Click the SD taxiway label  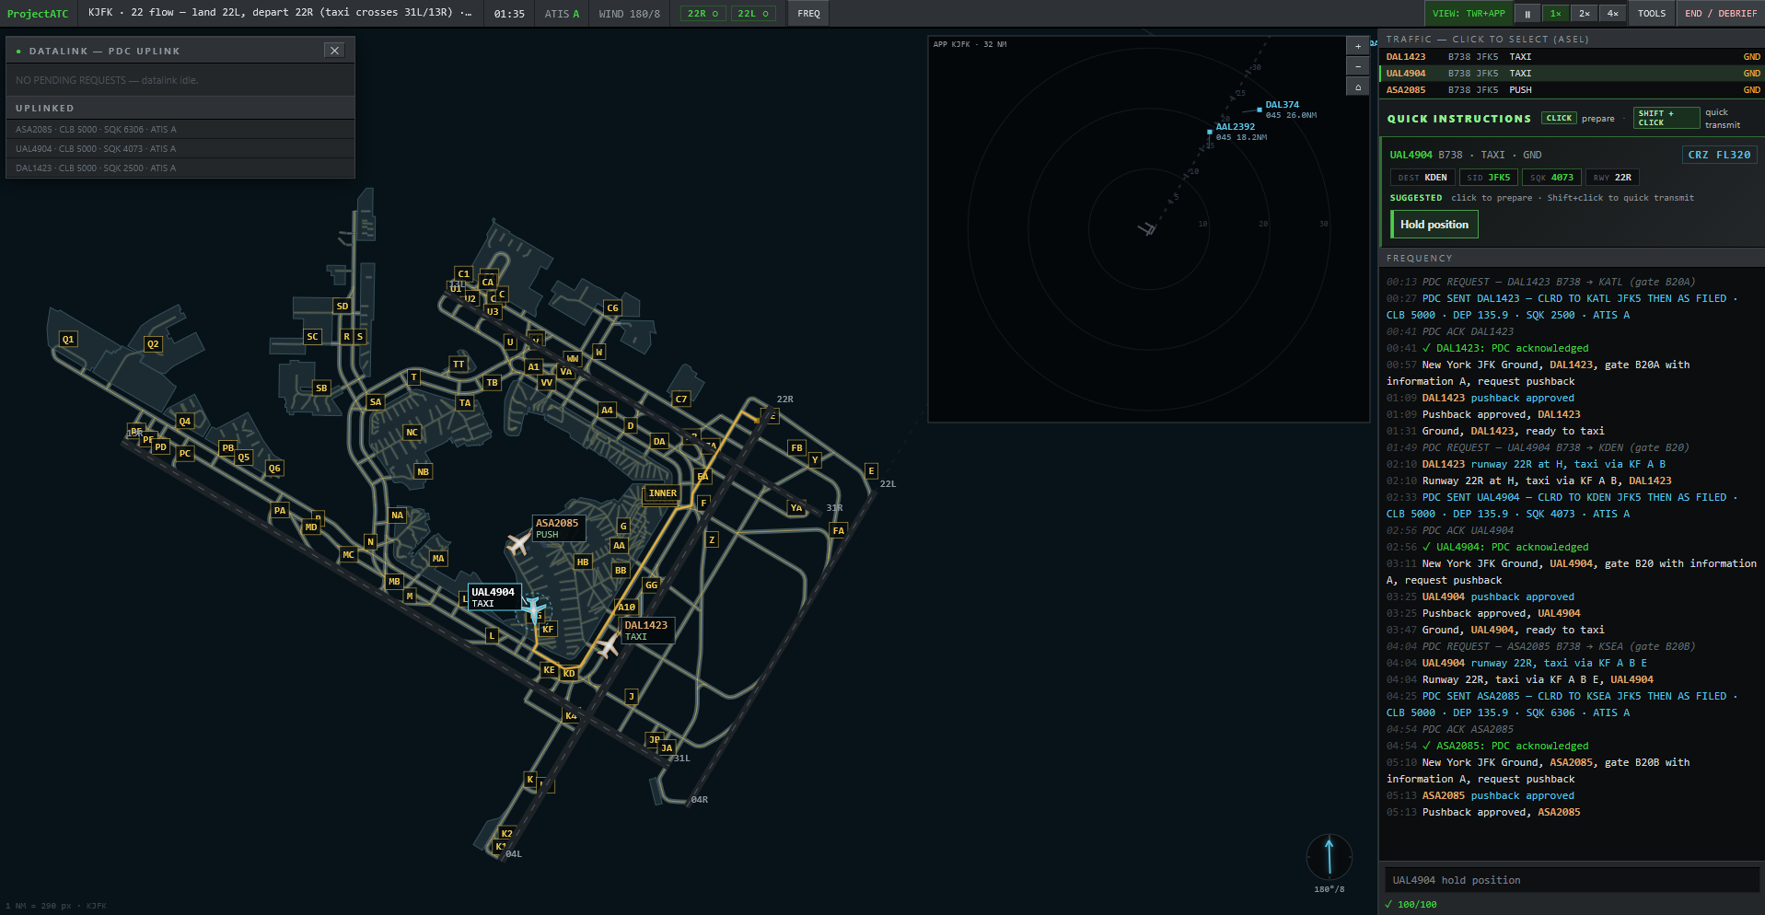click(343, 307)
